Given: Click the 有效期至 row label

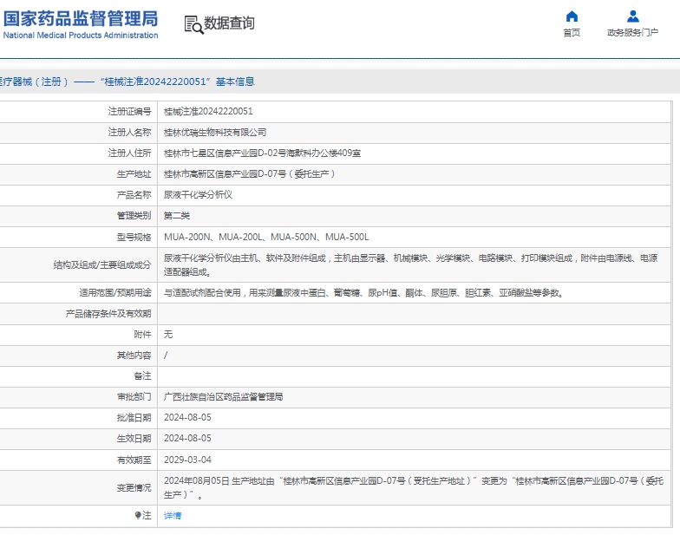Looking at the screenshot, I should click(x=134, y=460).
